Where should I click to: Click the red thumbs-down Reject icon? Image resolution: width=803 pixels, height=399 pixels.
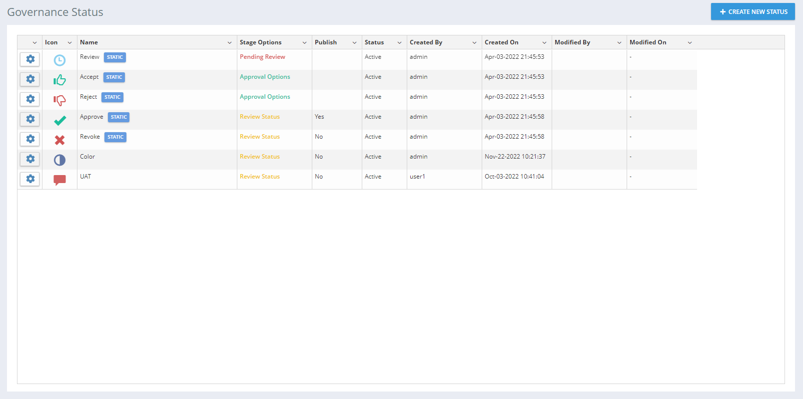pyautogui.click(x=59, y=100)
